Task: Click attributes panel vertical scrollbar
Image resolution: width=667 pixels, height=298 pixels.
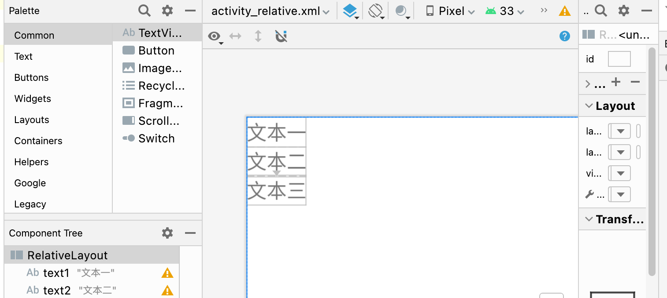Action: pyautogui.click(x=652, y=162)
